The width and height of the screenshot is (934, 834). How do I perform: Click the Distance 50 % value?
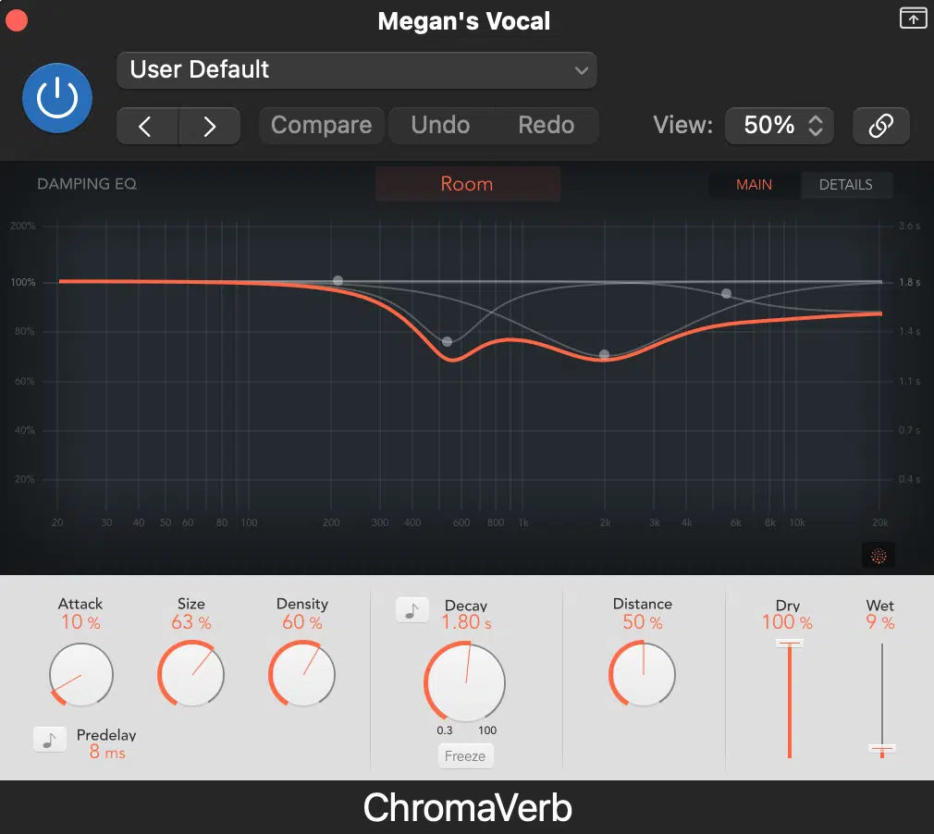coord(643,622)
